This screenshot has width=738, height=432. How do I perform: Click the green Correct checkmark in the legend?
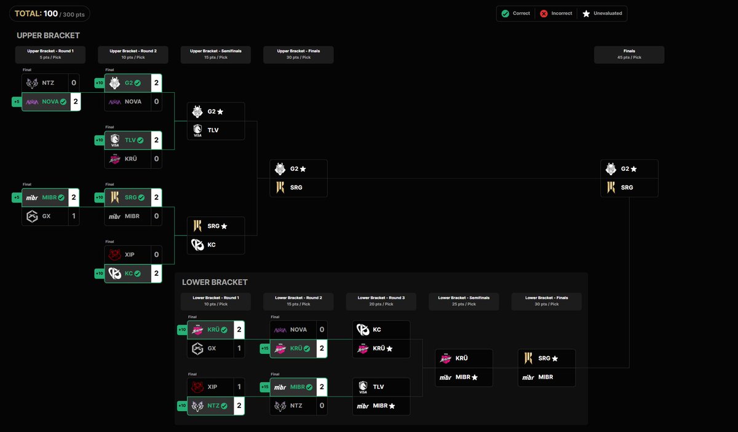tap(505, 13)
